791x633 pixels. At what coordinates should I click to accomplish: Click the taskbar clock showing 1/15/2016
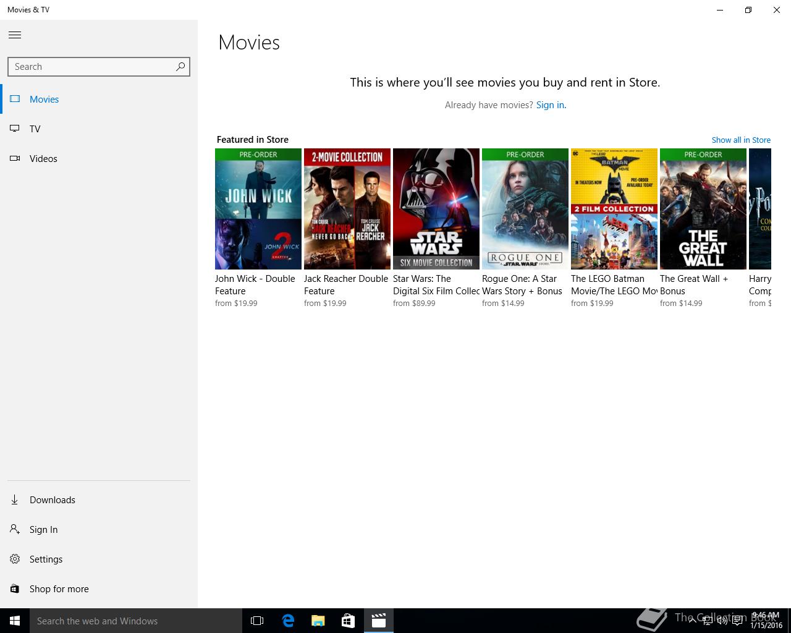pos(766,621)
